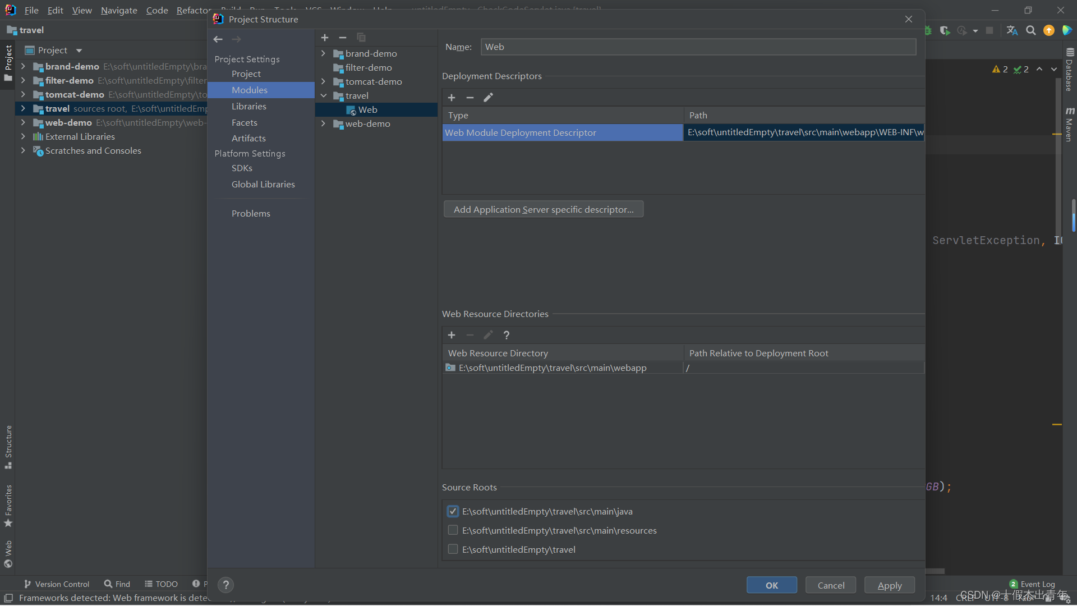Jump to the previous highlighted error arrow
This screenshot has height=606, width=1077.
click(x=1039, y=69)
